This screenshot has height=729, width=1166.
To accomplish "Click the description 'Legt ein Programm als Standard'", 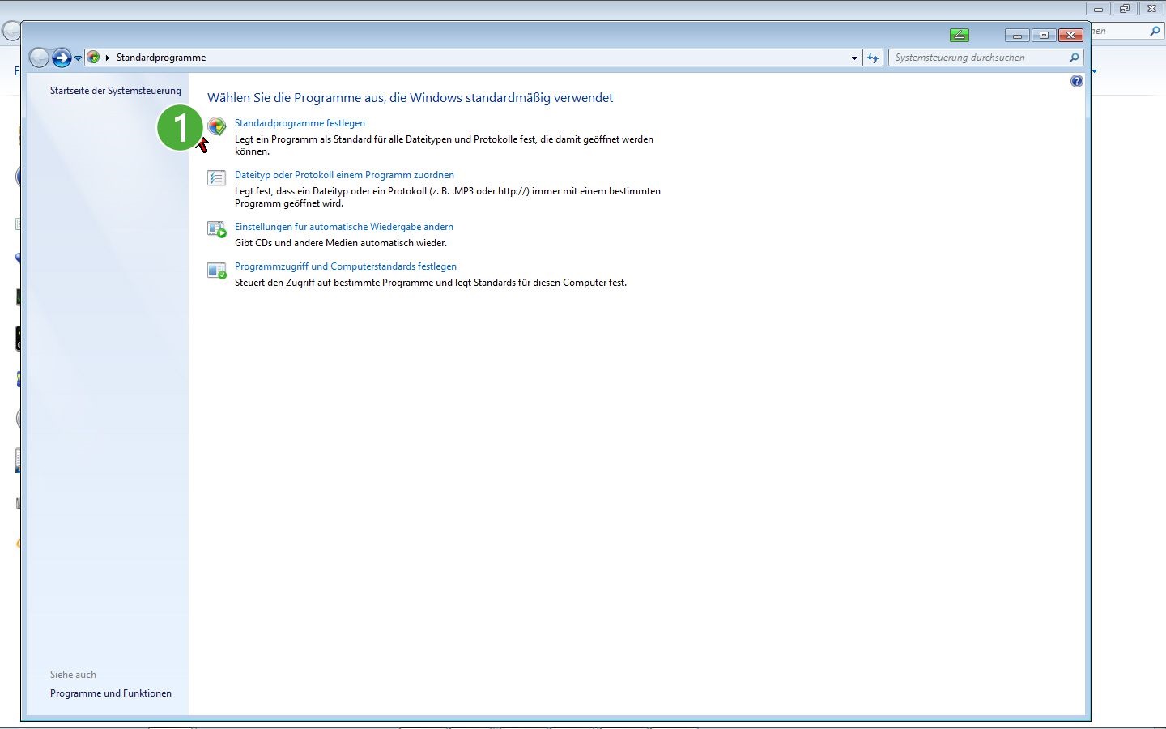I will pyautogui.click(x=444, y=145).
